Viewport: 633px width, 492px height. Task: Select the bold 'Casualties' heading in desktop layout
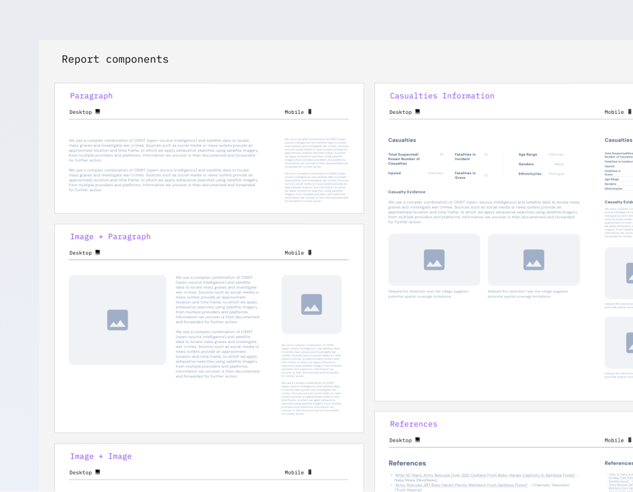point(402,140)
